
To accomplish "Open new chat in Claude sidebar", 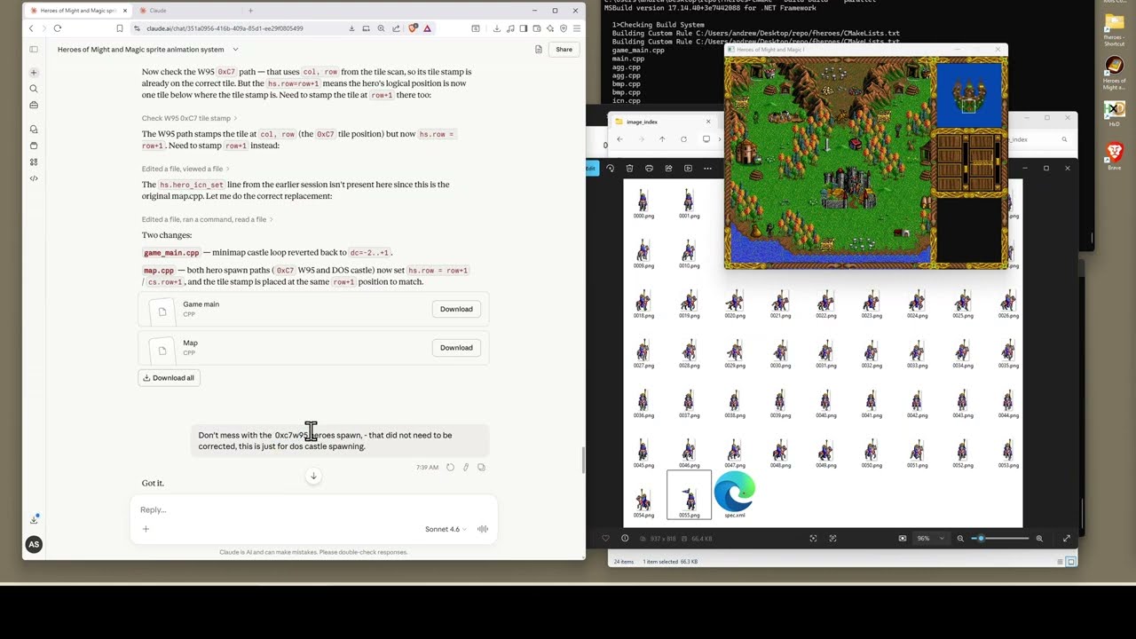I will pyautogui.click(x=34, y=73).
